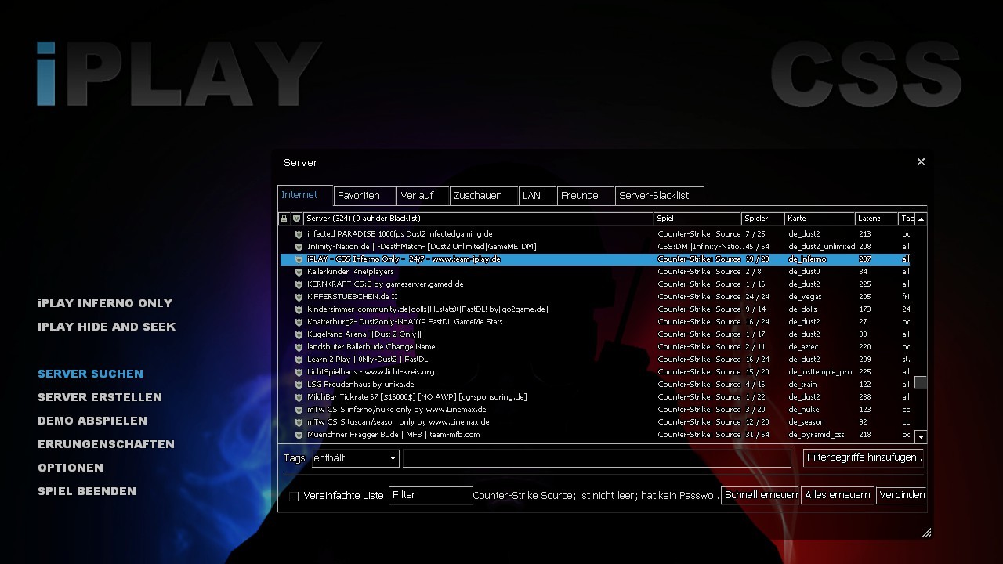Click the Verbinden button
The width and height of the screenshot is (1003, 564).
pos(902,495)
